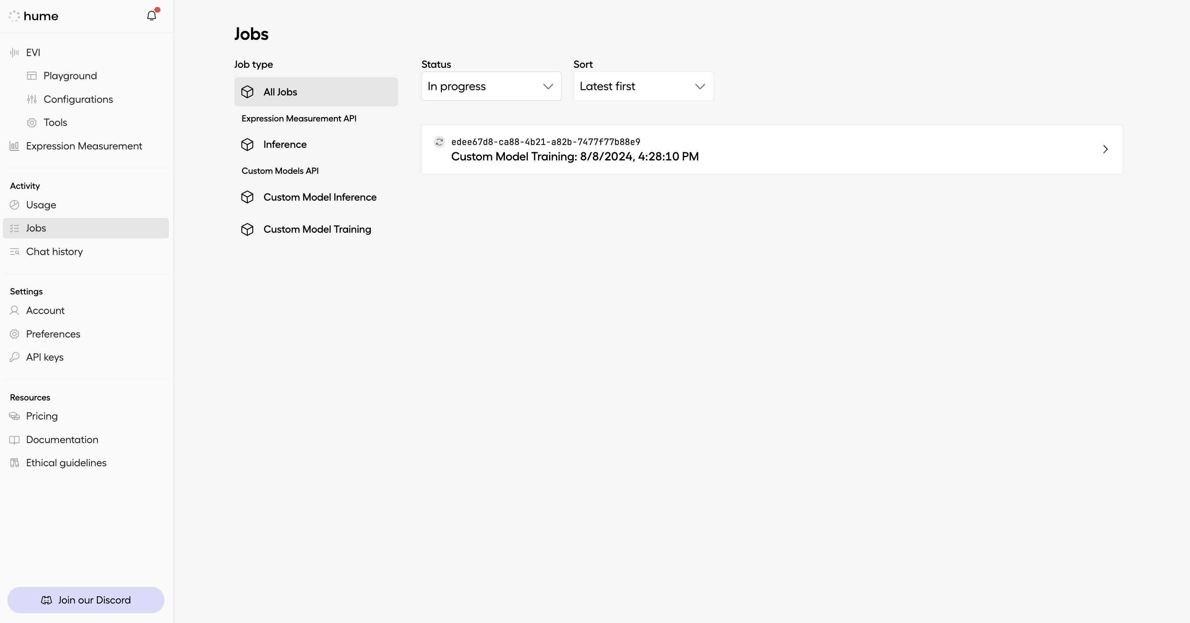
Task: Expand the Custom Model Training job details
Action: click(x=1105, y=149)
